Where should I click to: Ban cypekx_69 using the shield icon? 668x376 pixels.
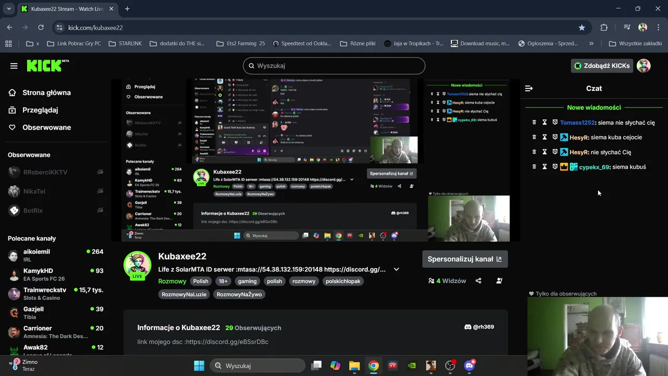coord(555,167)
